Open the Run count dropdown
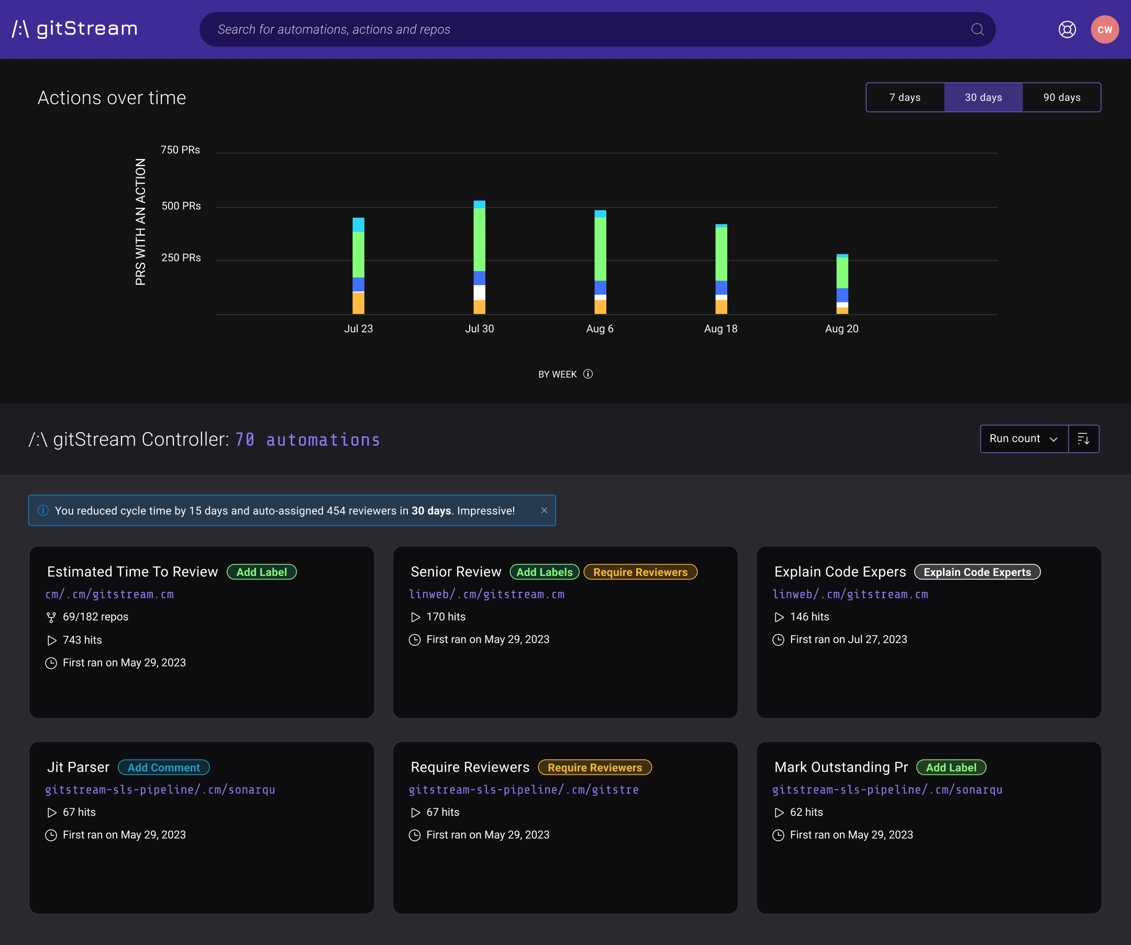 click(x=1023, y=438)
